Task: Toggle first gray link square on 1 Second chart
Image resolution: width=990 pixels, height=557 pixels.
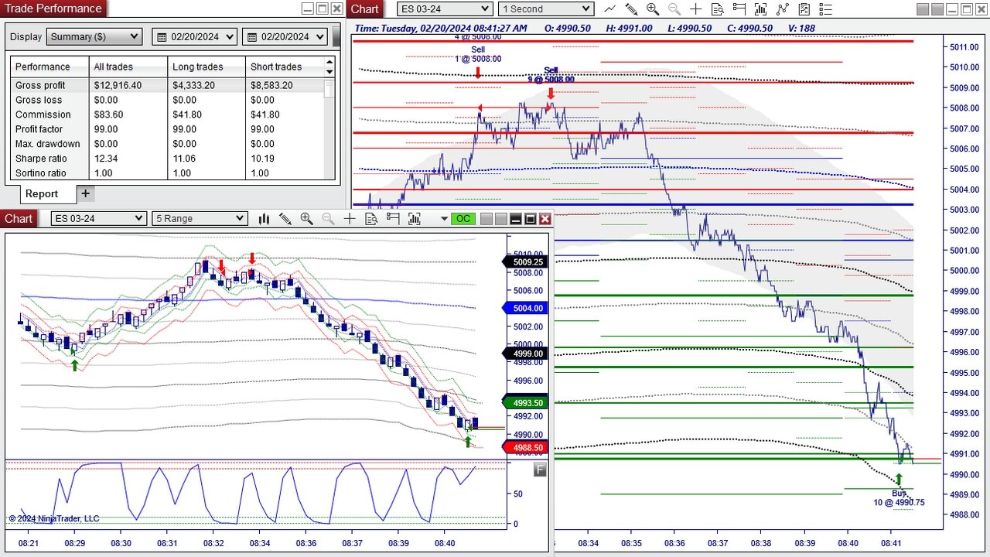Action: pos(923,9)
